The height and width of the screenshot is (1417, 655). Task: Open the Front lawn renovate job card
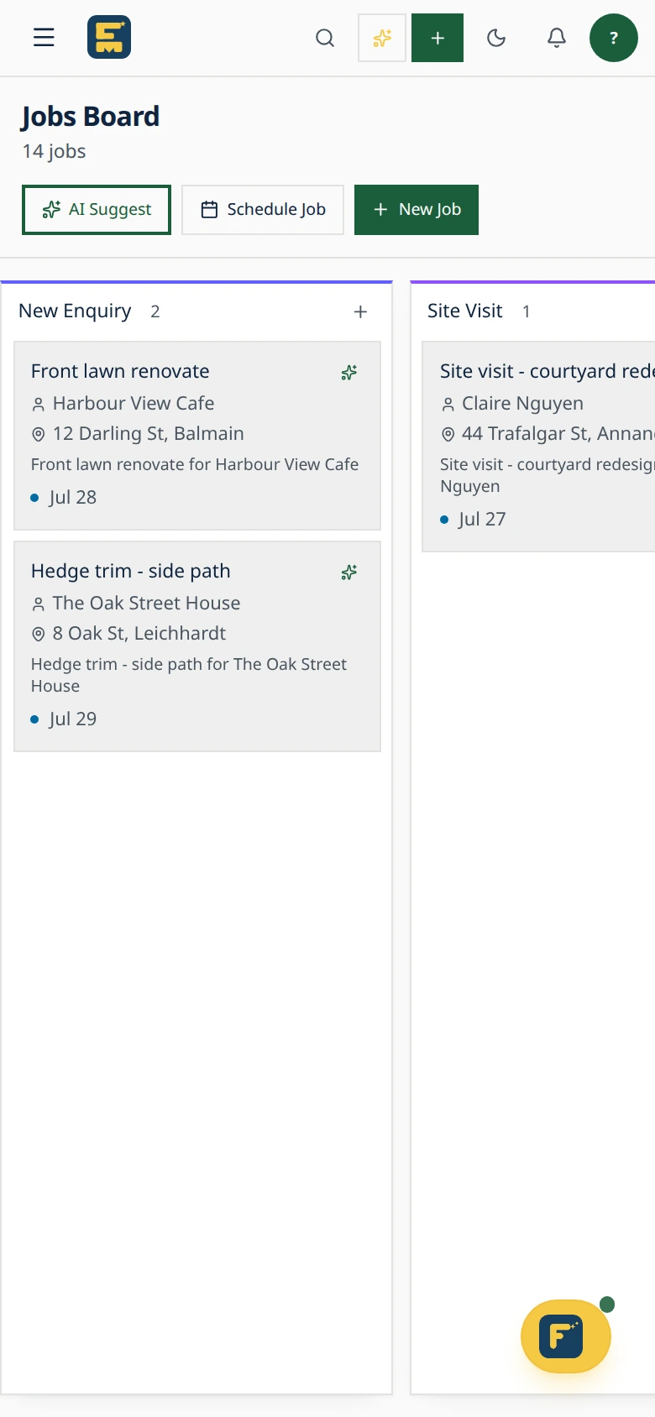click(197, 436)
